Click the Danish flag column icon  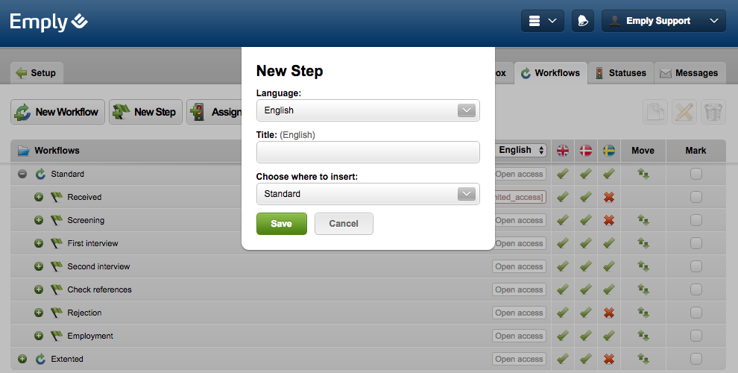pos(586,151)
